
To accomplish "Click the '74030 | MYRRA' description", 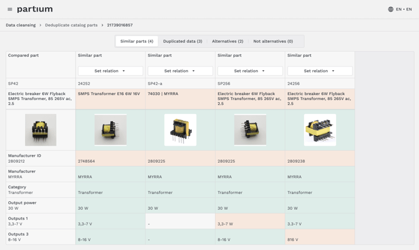I will (x=163, y=94).
